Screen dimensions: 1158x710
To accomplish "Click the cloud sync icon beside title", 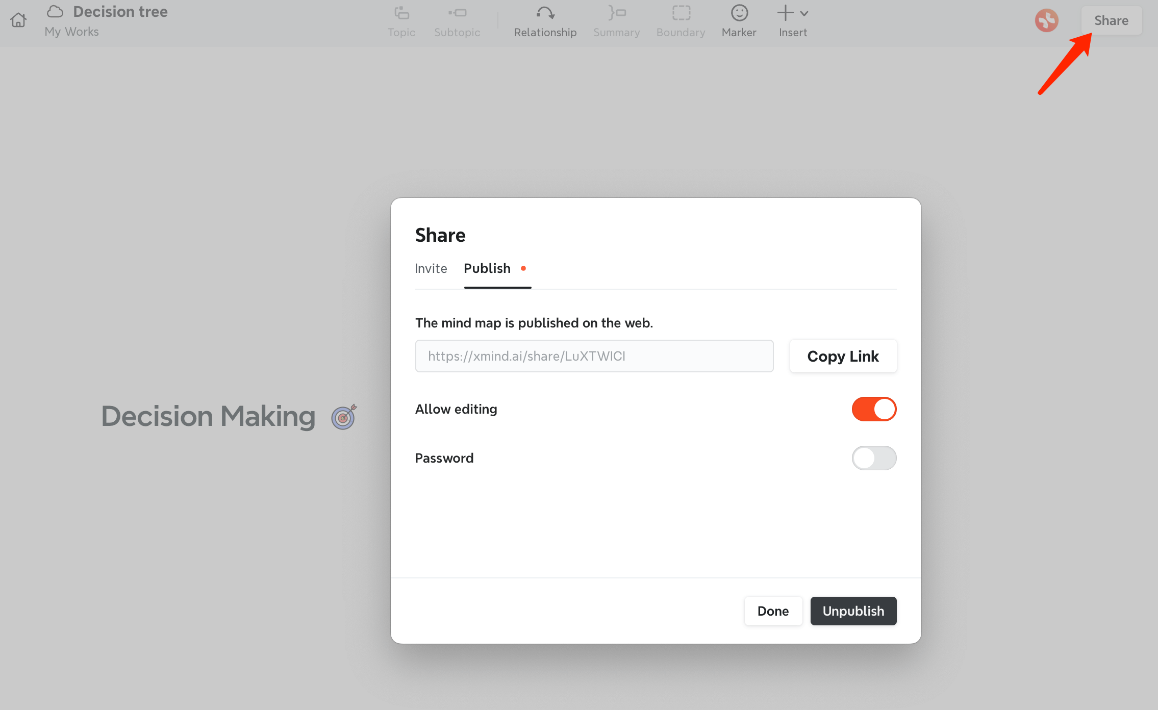I will [x=55, y=11].
